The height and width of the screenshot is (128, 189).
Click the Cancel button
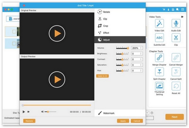tap(137, 121)
